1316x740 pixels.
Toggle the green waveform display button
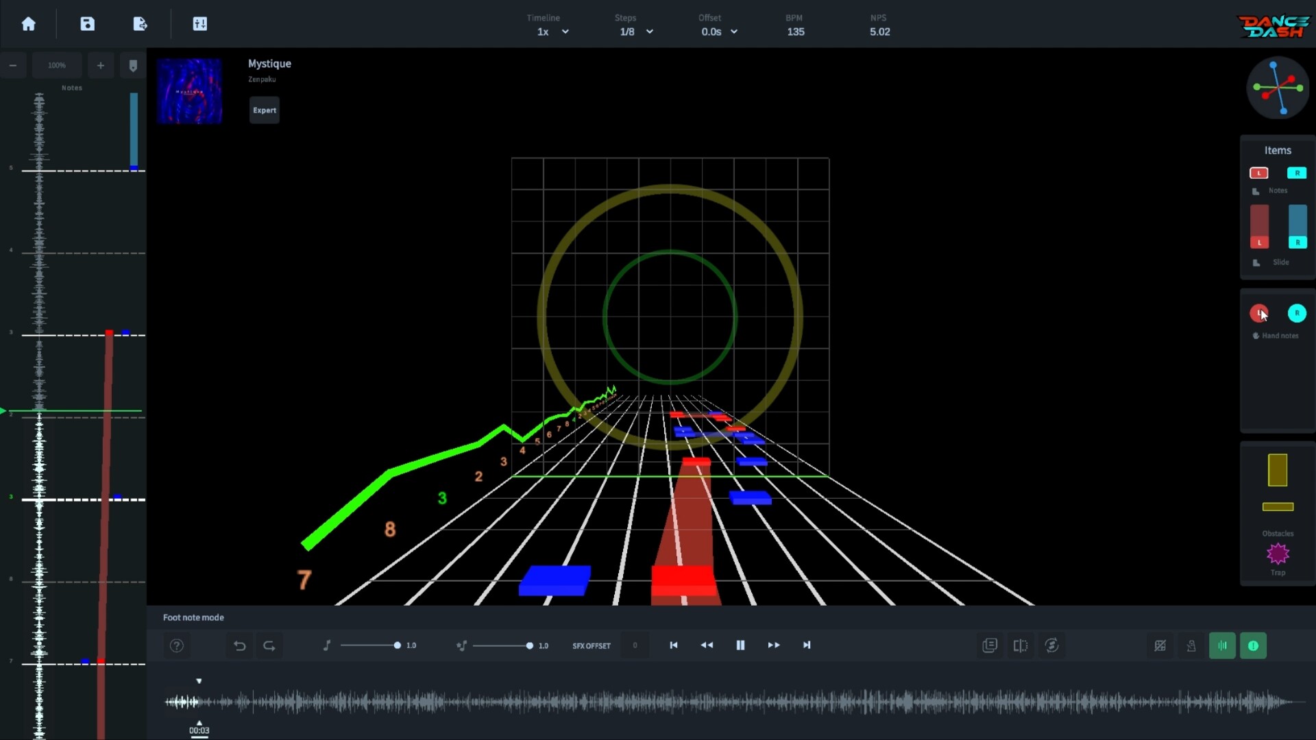coord(1223,645)
